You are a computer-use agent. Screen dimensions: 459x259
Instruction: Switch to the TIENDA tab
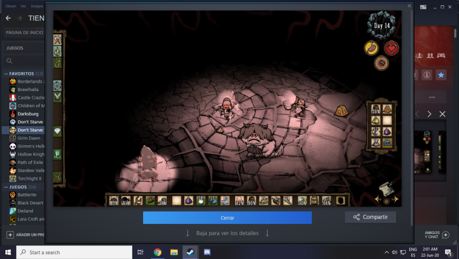pos(36,18)
